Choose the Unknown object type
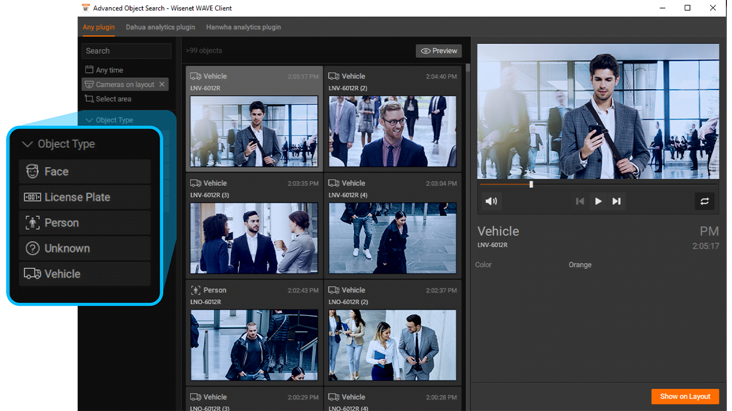Viewport: 732px width, 411px height. pyautogui.click(x=85, y=248)
